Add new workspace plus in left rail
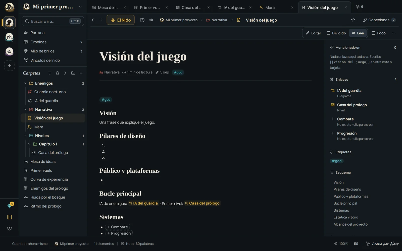Viewport: 402px width, 251px height. tap(10, 66)
